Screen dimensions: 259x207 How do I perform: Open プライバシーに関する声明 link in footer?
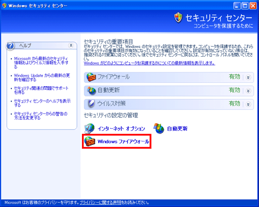[101, 203]
